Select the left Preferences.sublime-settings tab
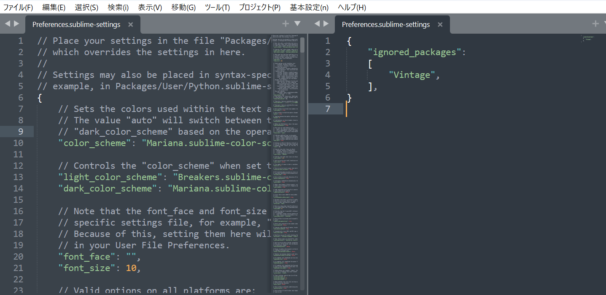Image resolution: width=606 pixels, height=295 pixels. 76,24
